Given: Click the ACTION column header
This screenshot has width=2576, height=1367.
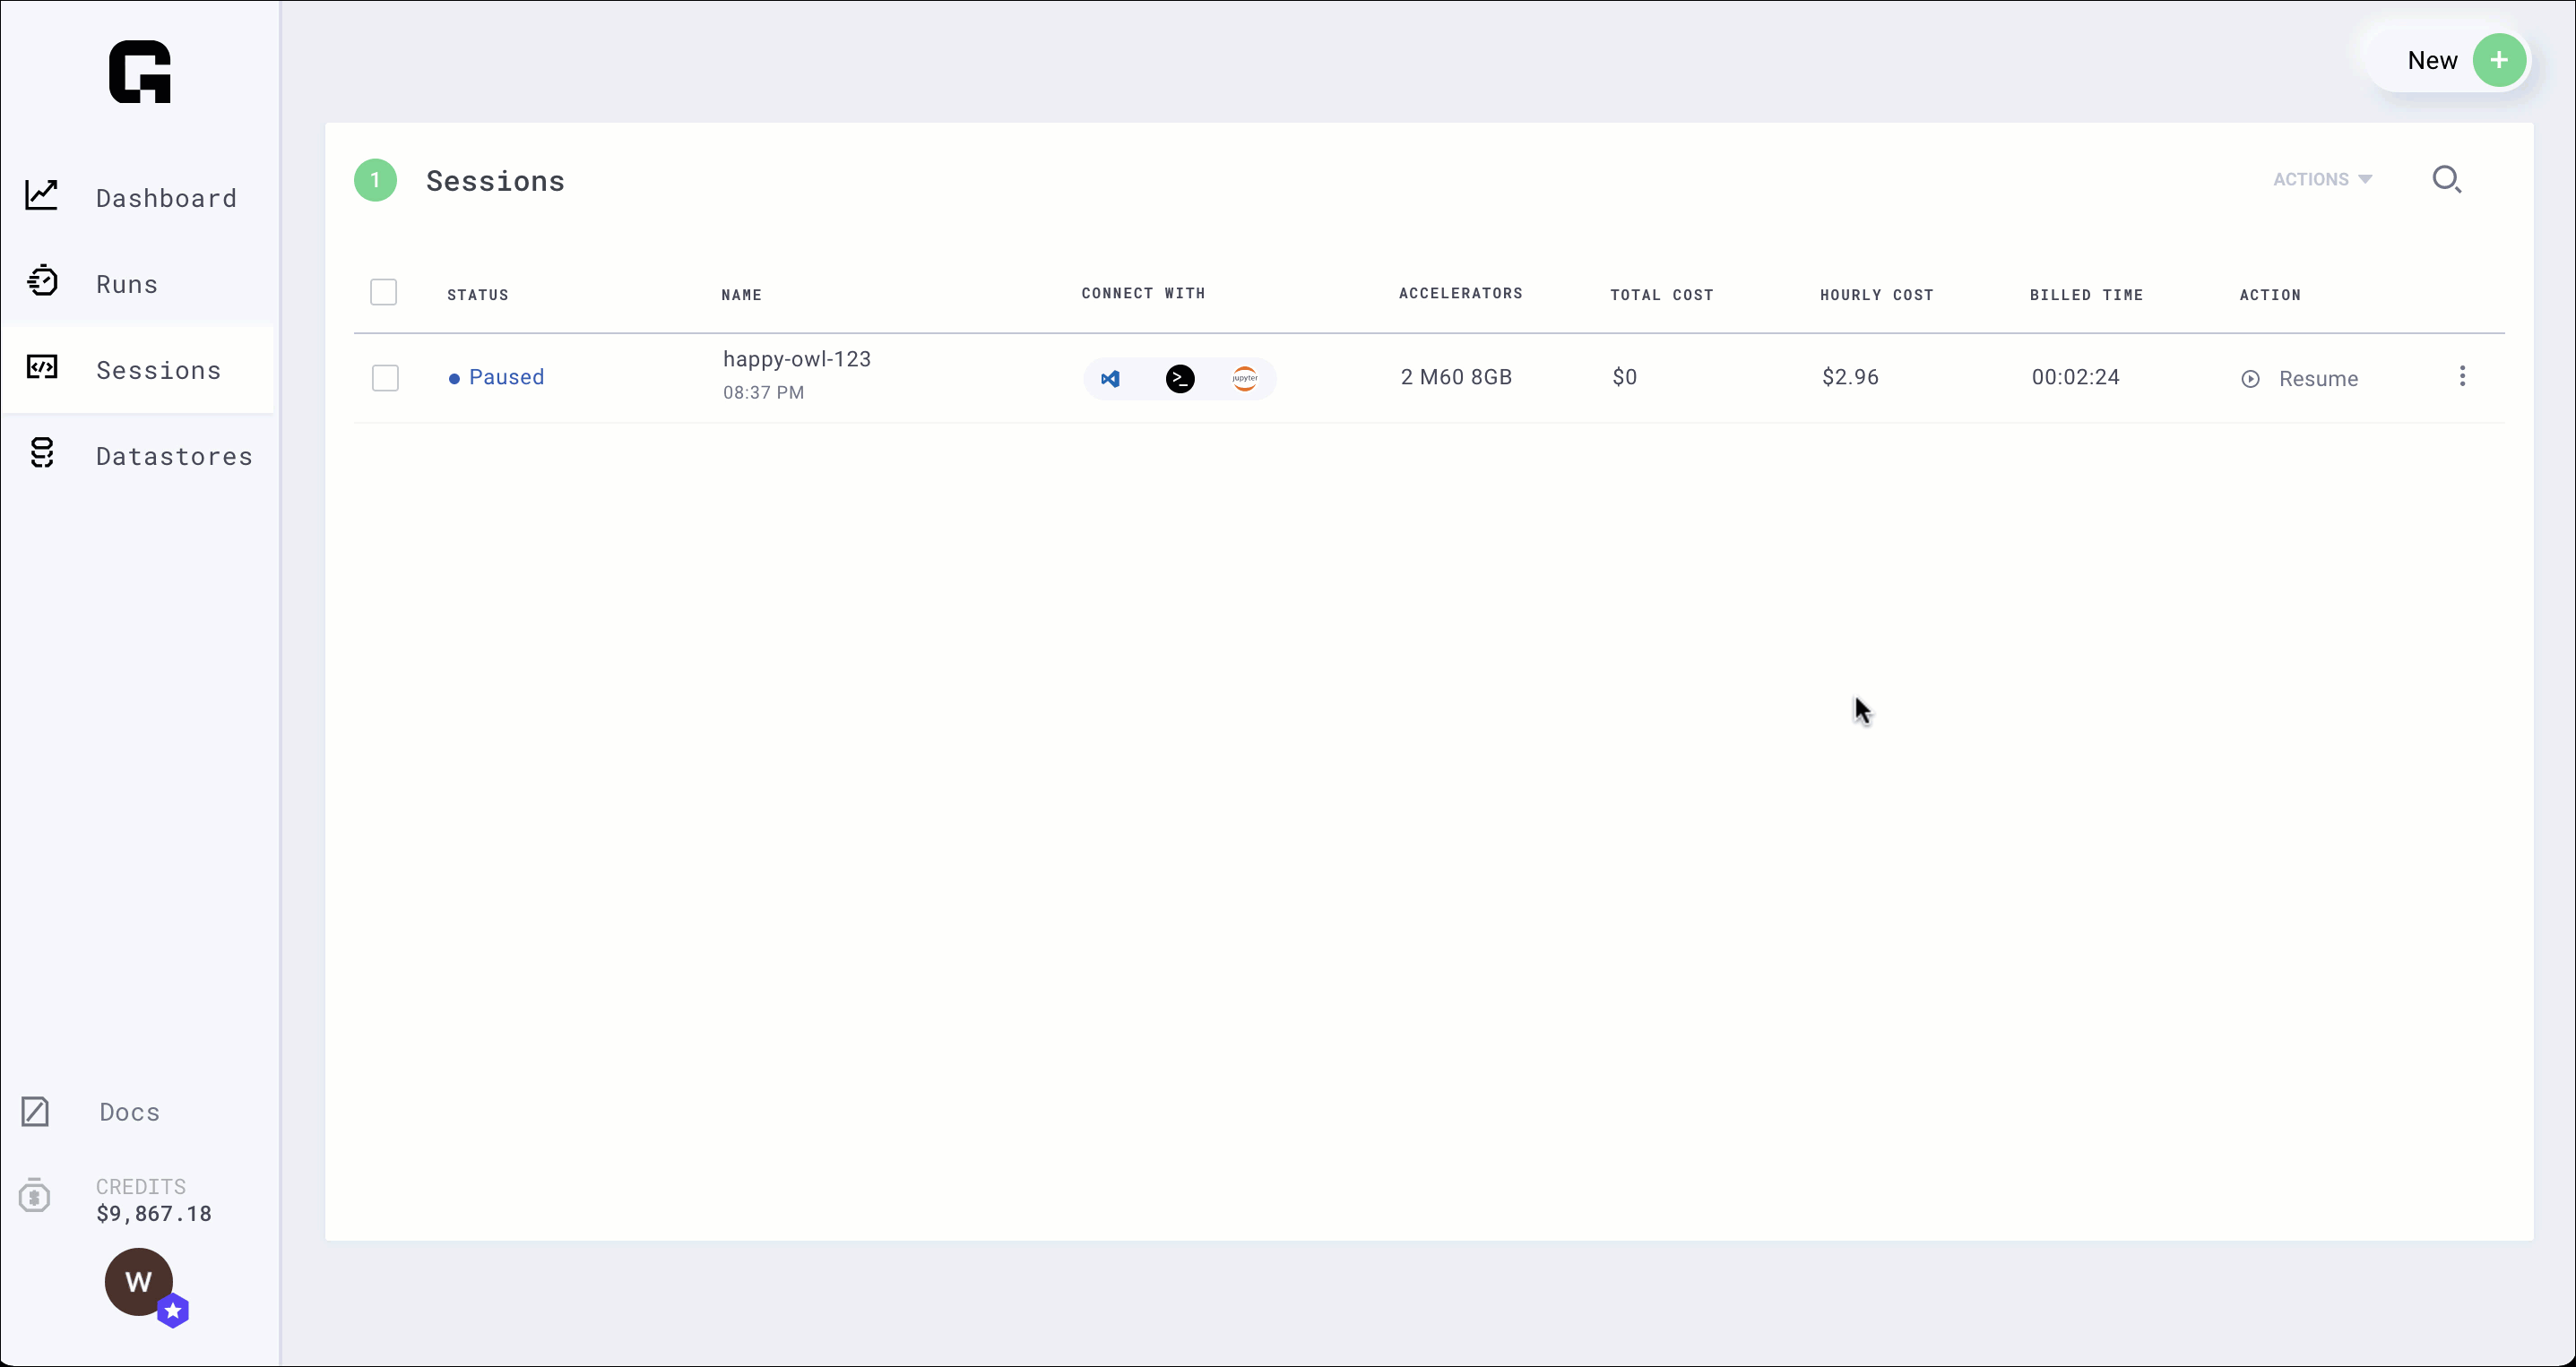Looking at the screenshot, I should pos(2270,295).
